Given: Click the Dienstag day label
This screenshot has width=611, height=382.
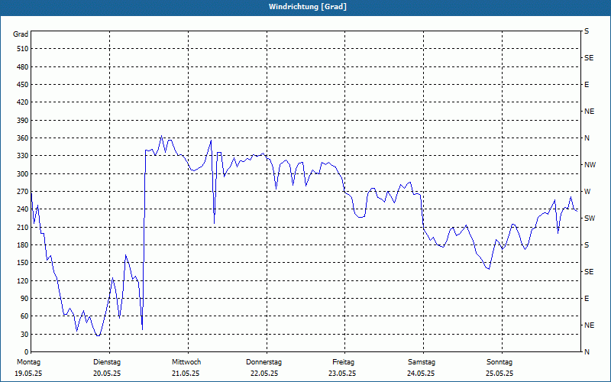Looking at the screenshot, I should [107, 362].
